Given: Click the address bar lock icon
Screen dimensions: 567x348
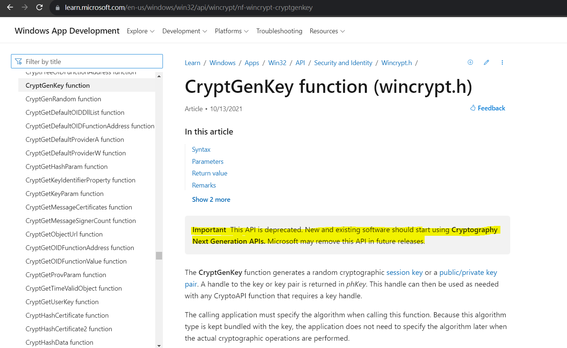Looking at the screenshot, I should coord(57,8).
